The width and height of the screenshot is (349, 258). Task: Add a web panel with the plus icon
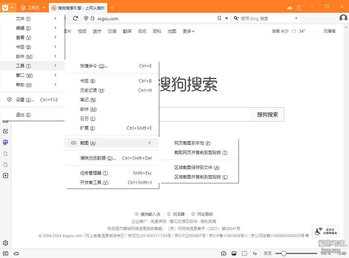(6, 176)
